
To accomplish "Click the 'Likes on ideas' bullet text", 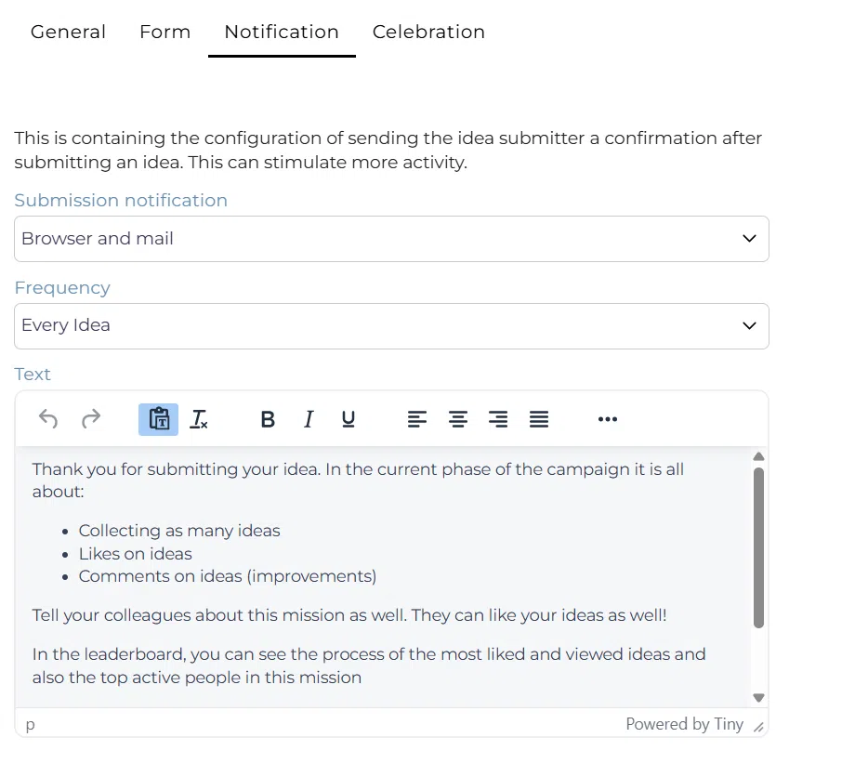I will (x=135, y=554).
